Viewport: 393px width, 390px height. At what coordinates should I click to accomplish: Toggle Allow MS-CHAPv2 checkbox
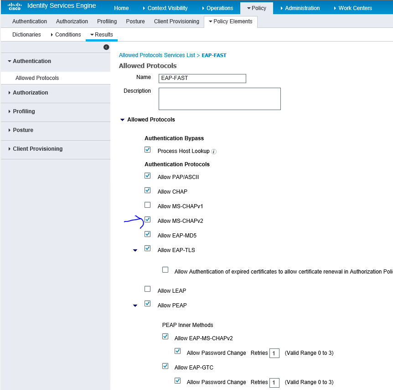click(148, 220)
